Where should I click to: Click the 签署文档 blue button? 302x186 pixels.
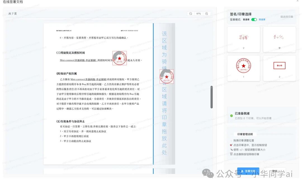[x=248, y=171]
